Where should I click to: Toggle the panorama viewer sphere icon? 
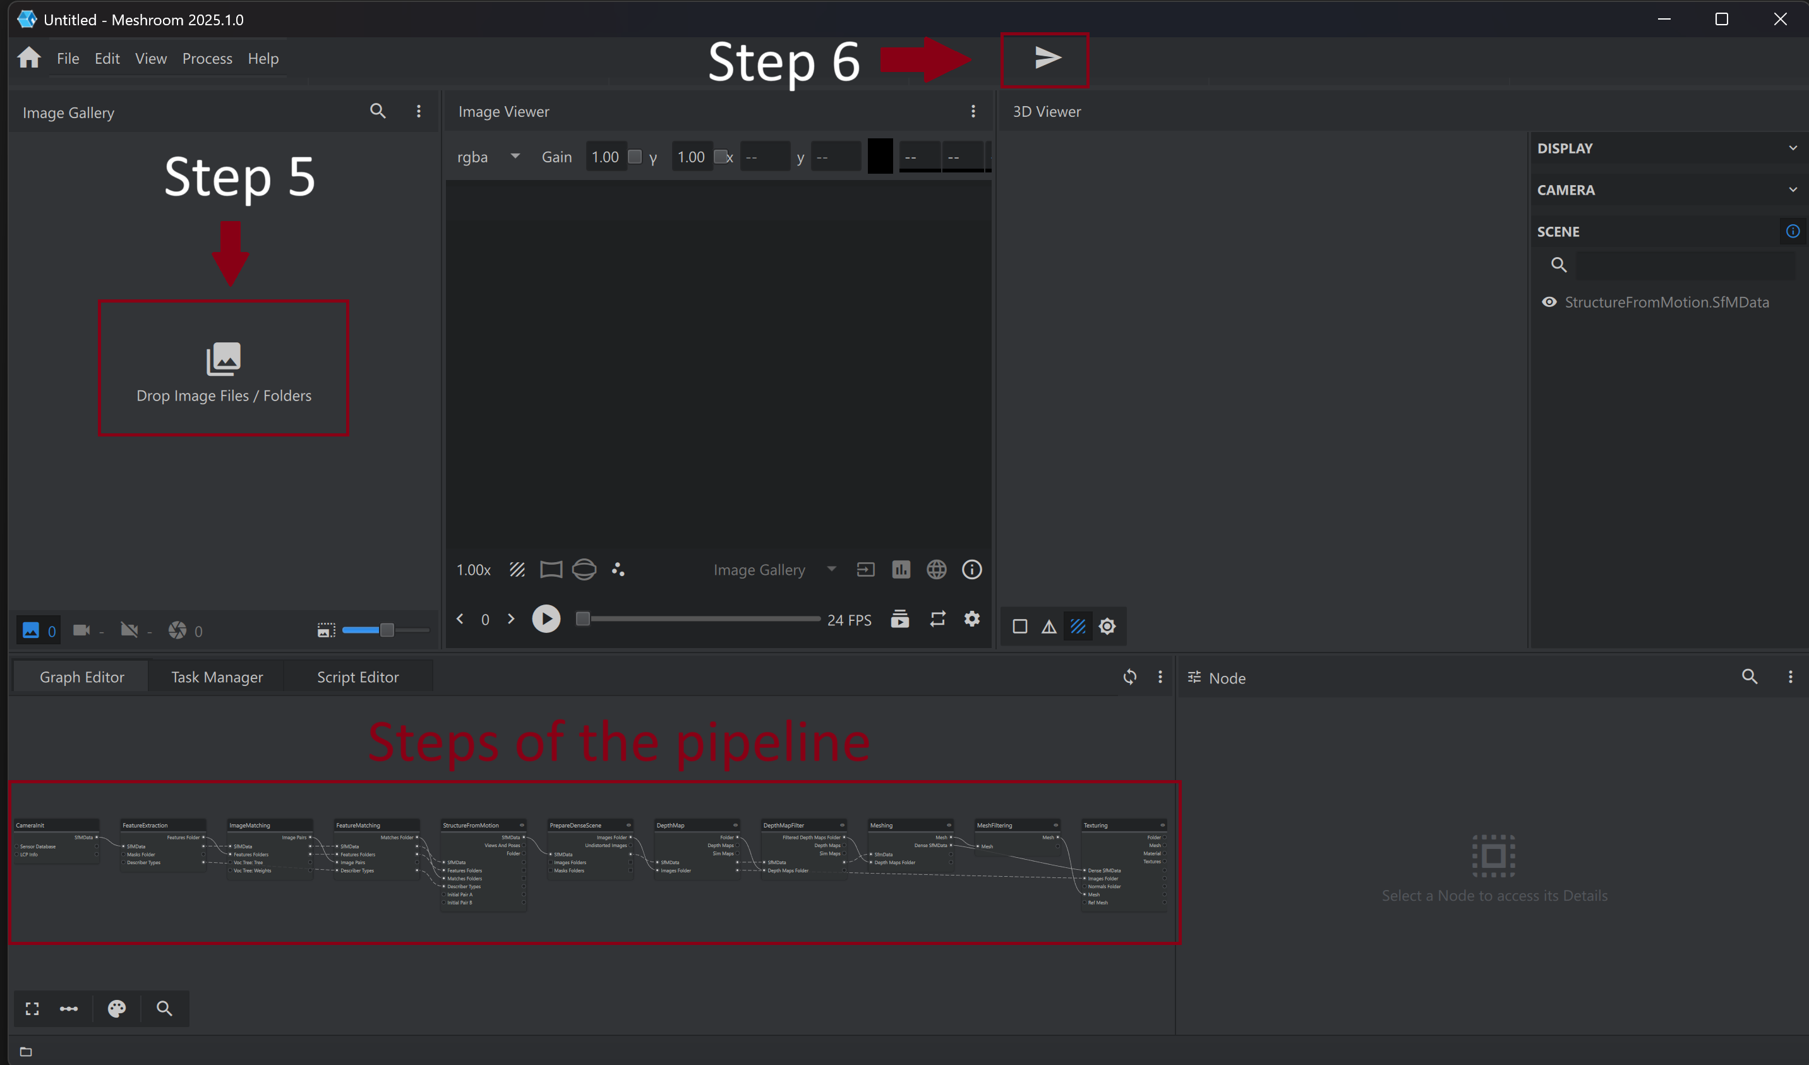pyautogui.click(x=584, y=570)
